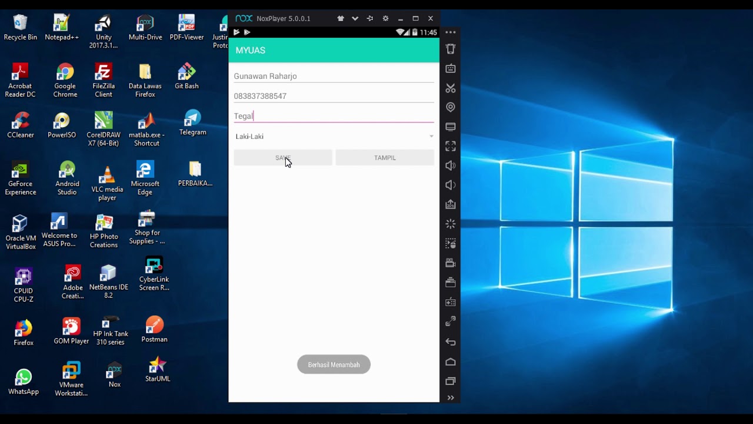The height and width of the screenshot is (424, 753).
Task: Select the WhatsApp desktop icon
Action: point(24,382)
